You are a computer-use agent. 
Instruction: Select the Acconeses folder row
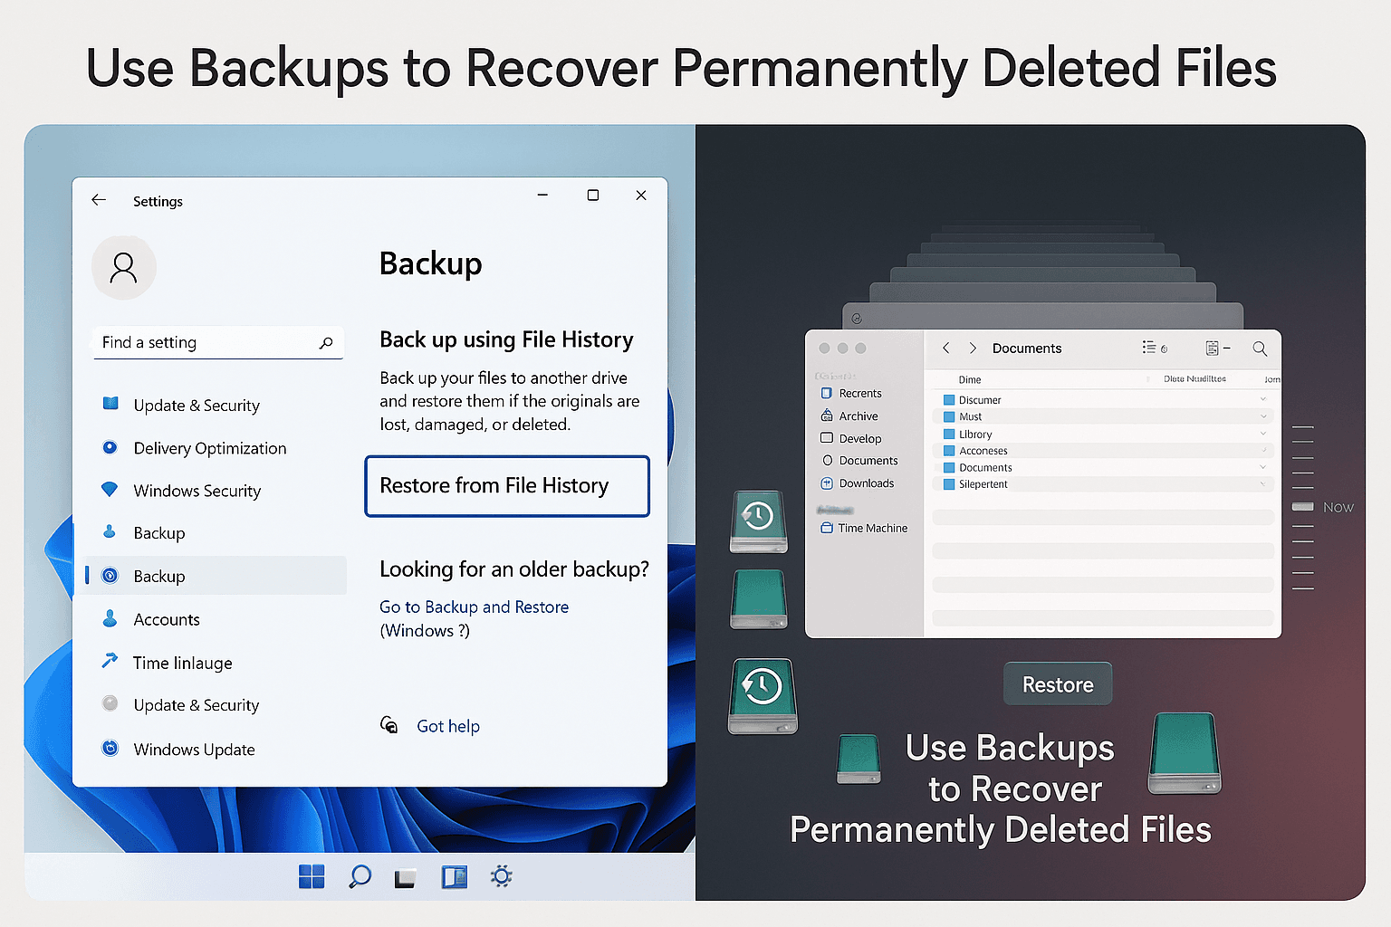[x=1103, y=451]
